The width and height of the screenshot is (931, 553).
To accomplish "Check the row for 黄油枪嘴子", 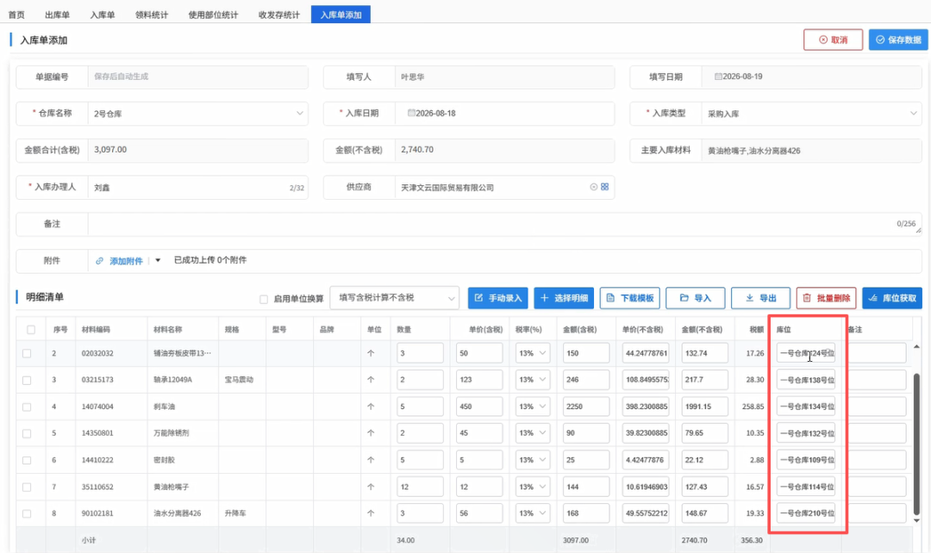I will click(27, 487).
